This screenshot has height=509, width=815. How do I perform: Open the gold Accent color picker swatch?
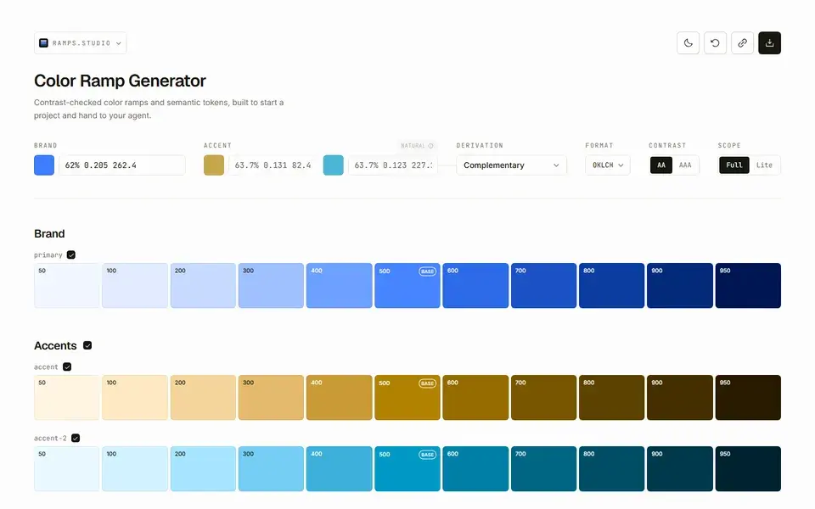point(214,165)
